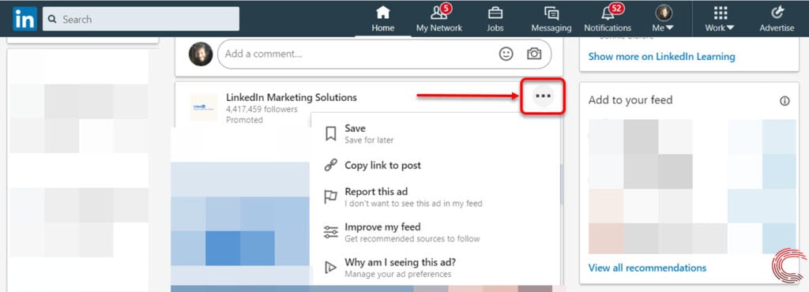Select Report this ad
Viewport: 809px width, 292px height.
tap(435, 197)
